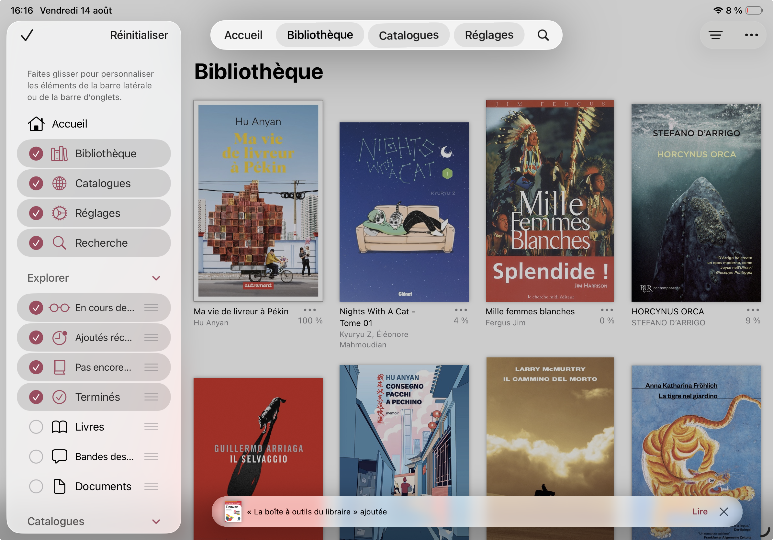Switch to the Accueil tab
This screenshot has height=540, width=773.
pos(243,35)
